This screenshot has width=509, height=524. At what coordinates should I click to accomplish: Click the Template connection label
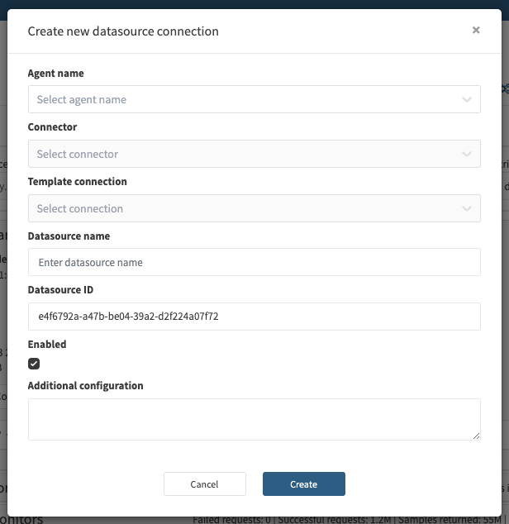coord(78,182)
